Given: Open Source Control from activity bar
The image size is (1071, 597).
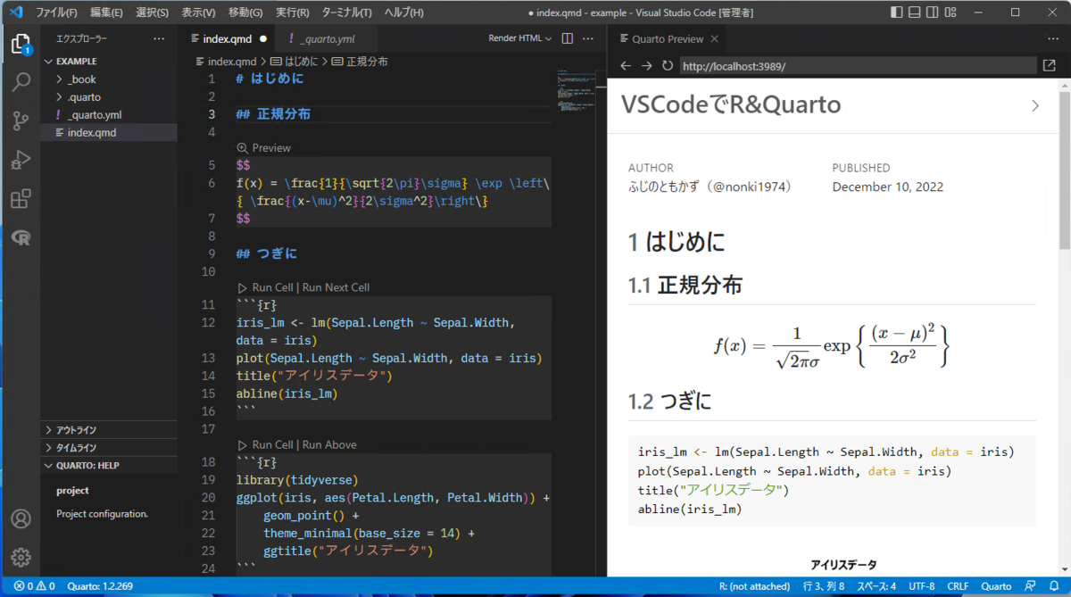Looking at the screenshot, I should click(21, 120).
